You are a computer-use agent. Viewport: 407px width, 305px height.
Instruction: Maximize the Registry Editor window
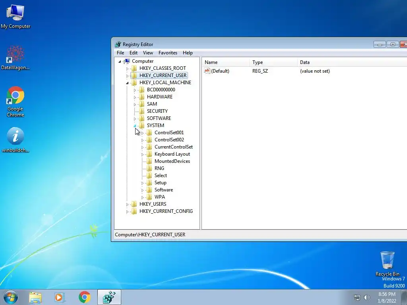coord(393,44)
